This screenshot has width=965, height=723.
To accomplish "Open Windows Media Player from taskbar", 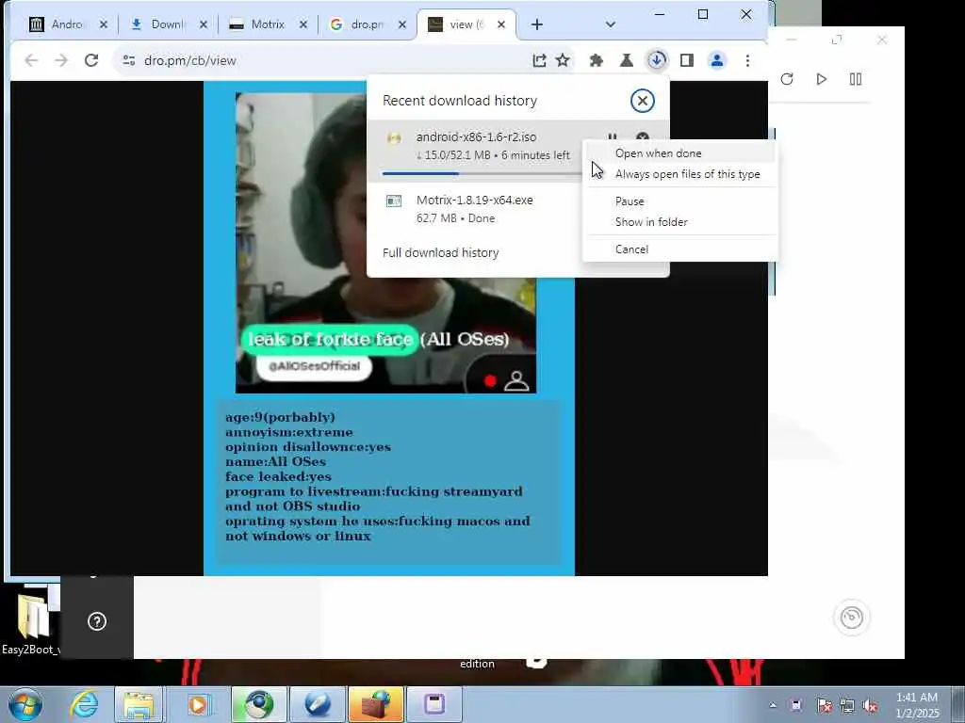I will [x=198, y=704].
